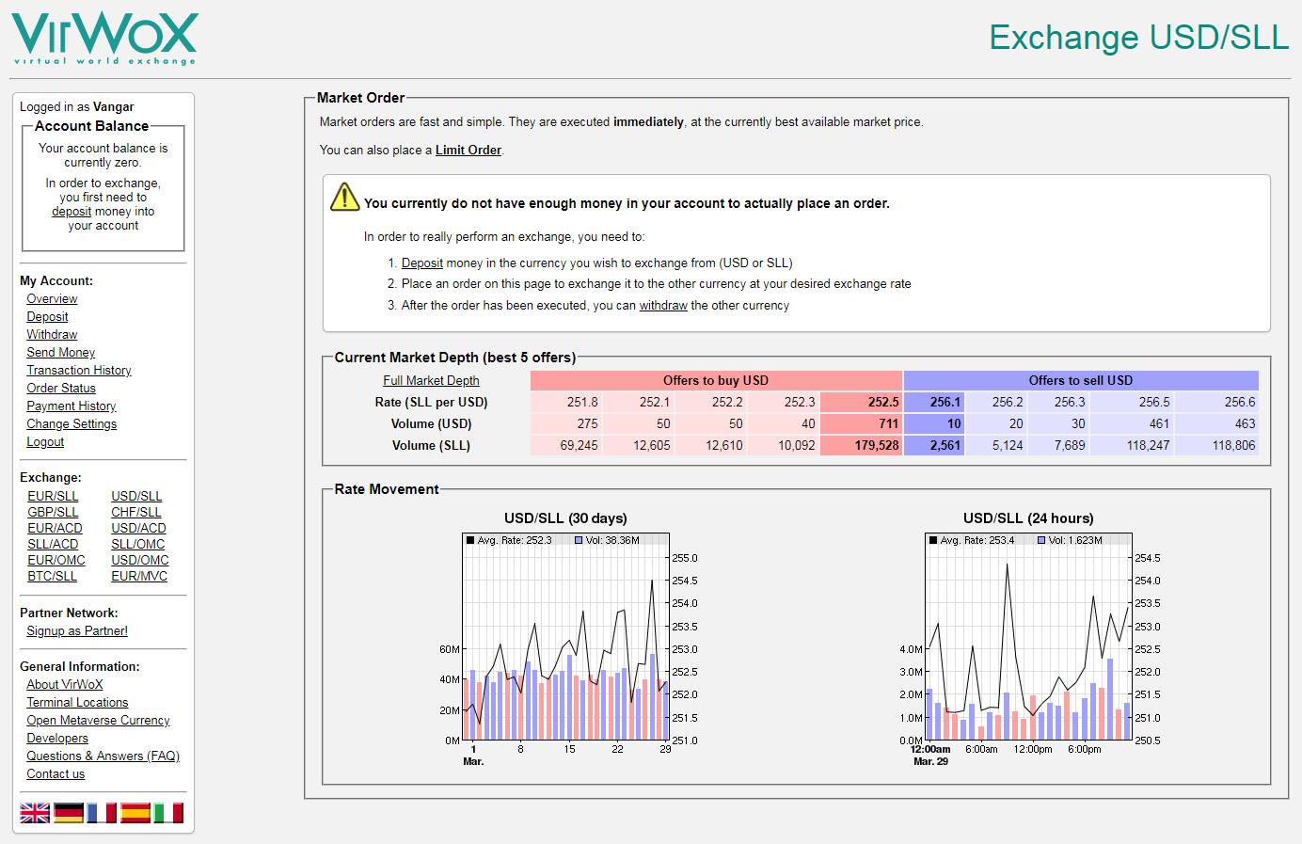Switch language to Spanish flag
The height and width of the screenshot is (844, 1302).
pyautogui.click(x=135, y=813)
